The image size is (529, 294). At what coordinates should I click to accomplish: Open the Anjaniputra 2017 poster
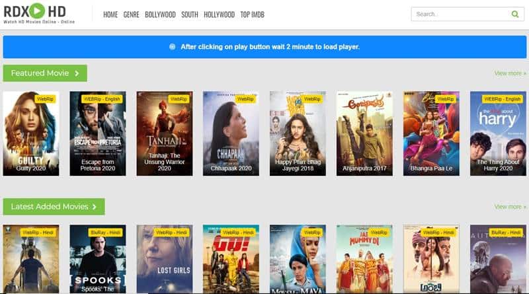(x=365, y=133)
